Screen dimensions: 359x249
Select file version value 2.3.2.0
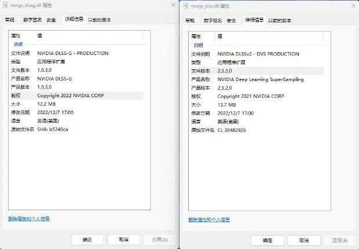[x=225, y=71]
